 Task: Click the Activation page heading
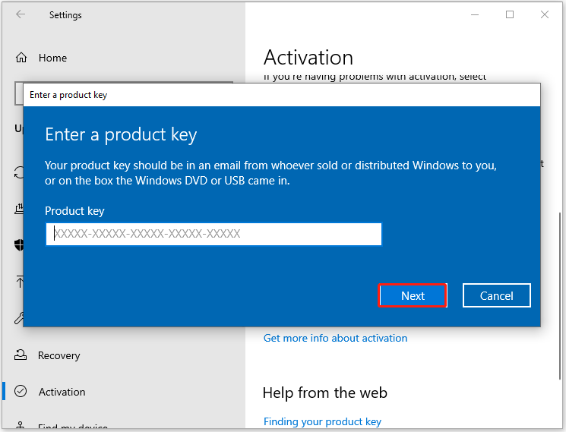coord(308,58)
